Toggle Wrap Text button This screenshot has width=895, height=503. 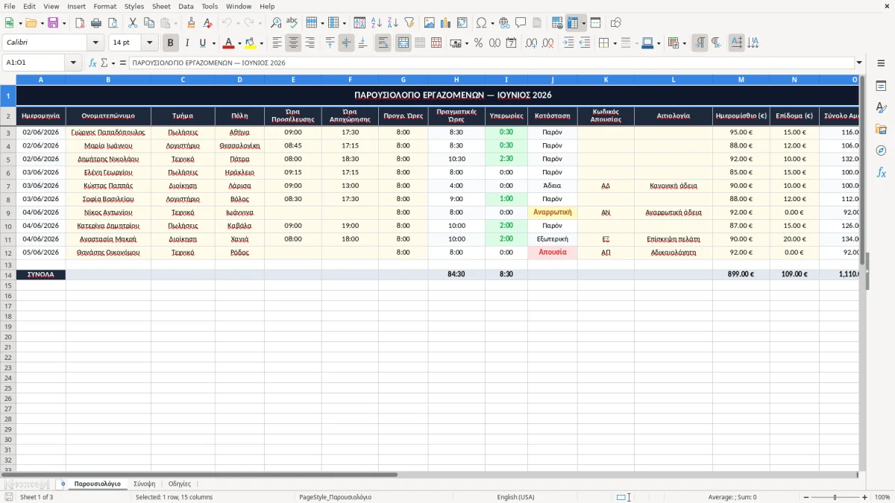(383, 43)
